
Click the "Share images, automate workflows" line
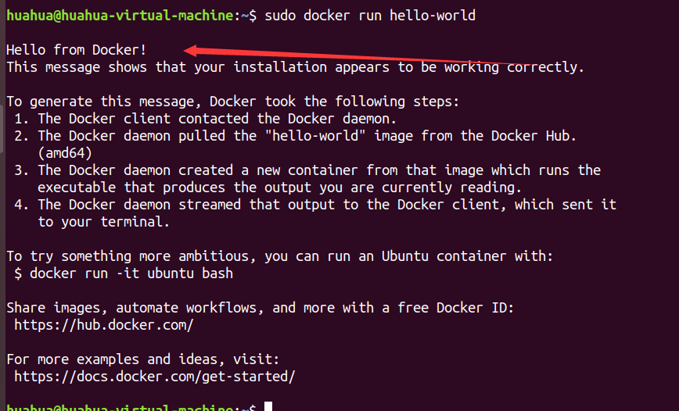click(x=260, y=308)
